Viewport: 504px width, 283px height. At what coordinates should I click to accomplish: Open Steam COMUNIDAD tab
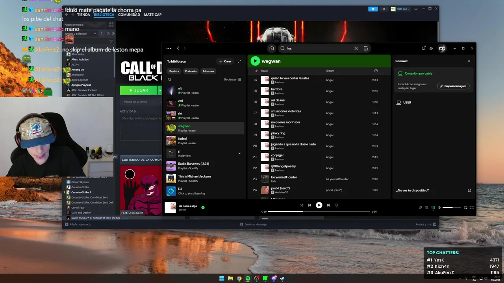coord(129,15)
